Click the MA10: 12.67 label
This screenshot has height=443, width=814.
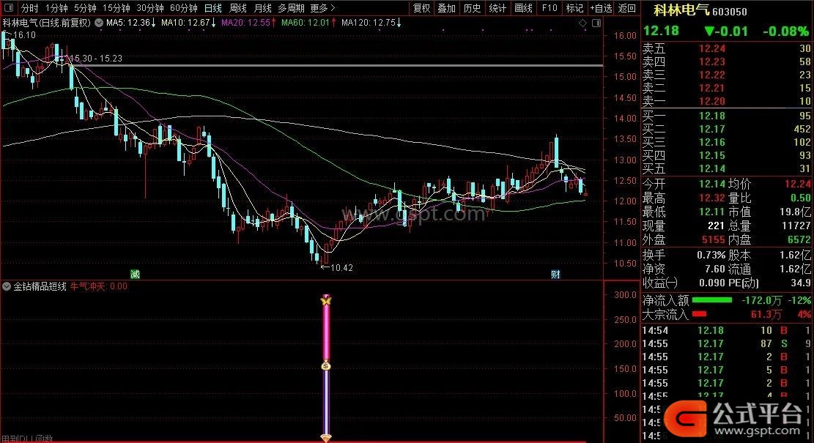click(188, 23)
